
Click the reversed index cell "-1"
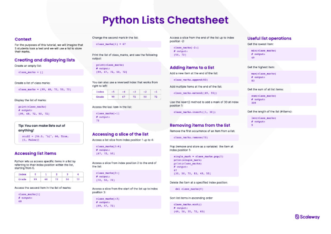coord(156,92)
